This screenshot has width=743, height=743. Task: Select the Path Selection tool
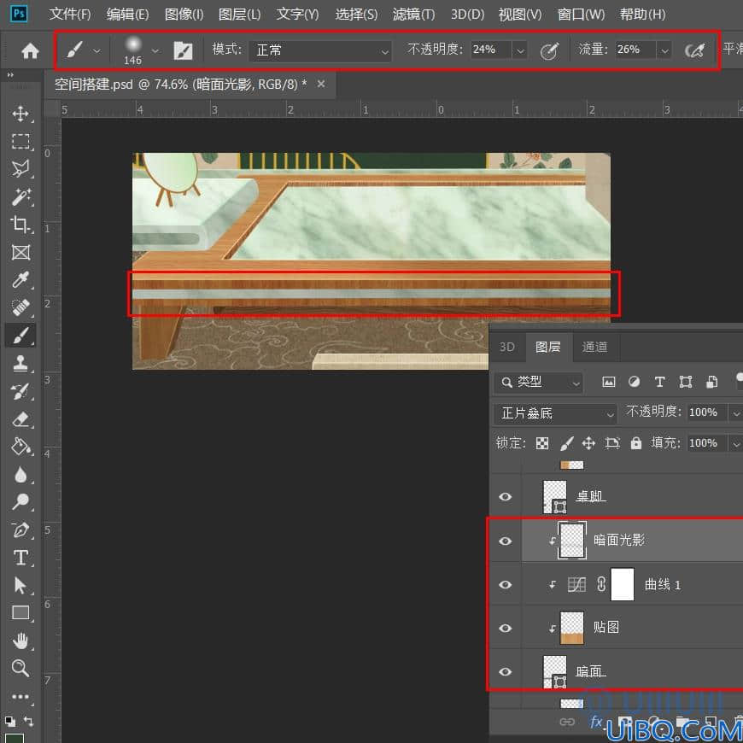pos(20,586)
